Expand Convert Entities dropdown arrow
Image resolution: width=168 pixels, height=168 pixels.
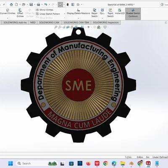pos(8,18)
